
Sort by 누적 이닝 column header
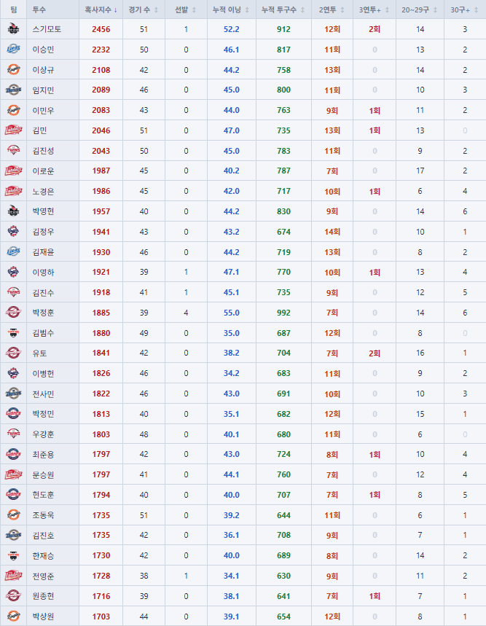[x=232, y=9]
